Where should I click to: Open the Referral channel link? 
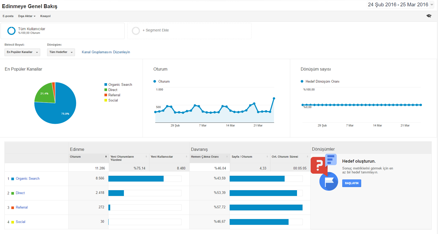[22, 207]
